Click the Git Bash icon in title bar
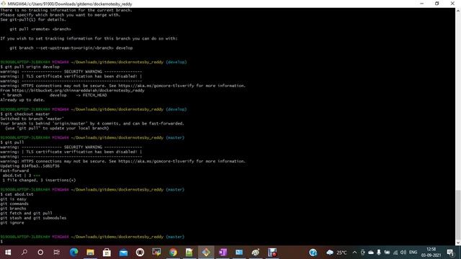 click(3, 4)
